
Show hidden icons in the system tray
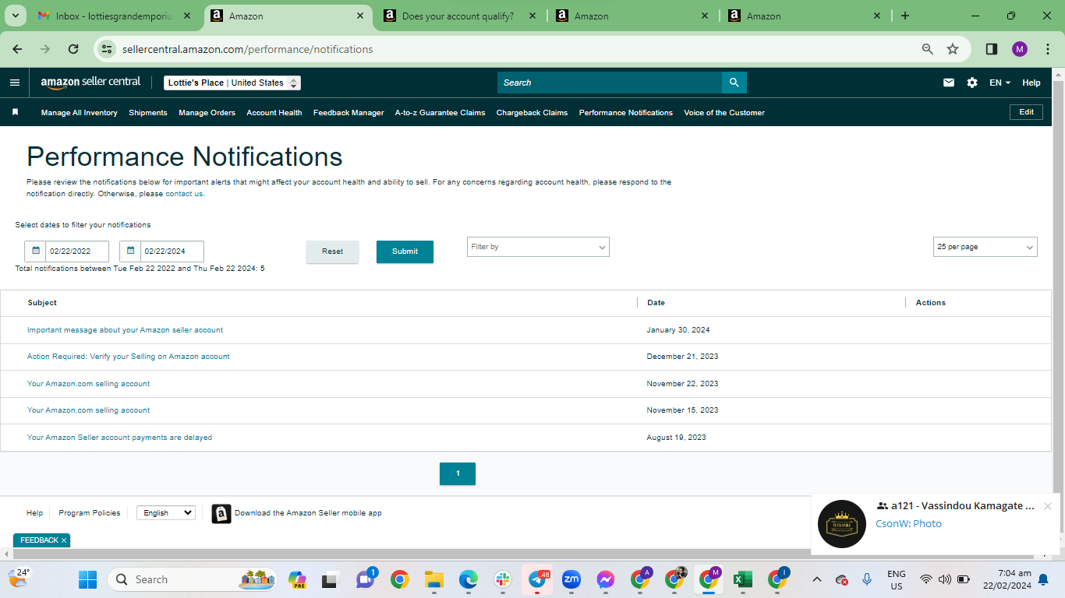pyautogui.click(x=817, y=579)
